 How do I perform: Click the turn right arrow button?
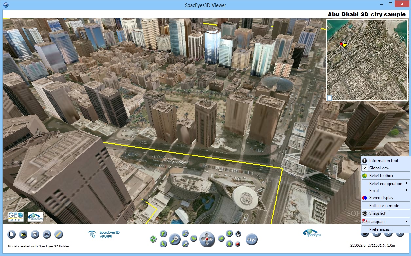[221, 239]
